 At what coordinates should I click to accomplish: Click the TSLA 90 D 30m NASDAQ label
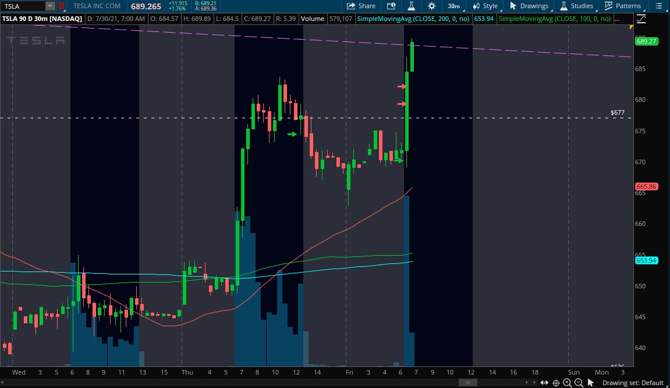(42, 19)
